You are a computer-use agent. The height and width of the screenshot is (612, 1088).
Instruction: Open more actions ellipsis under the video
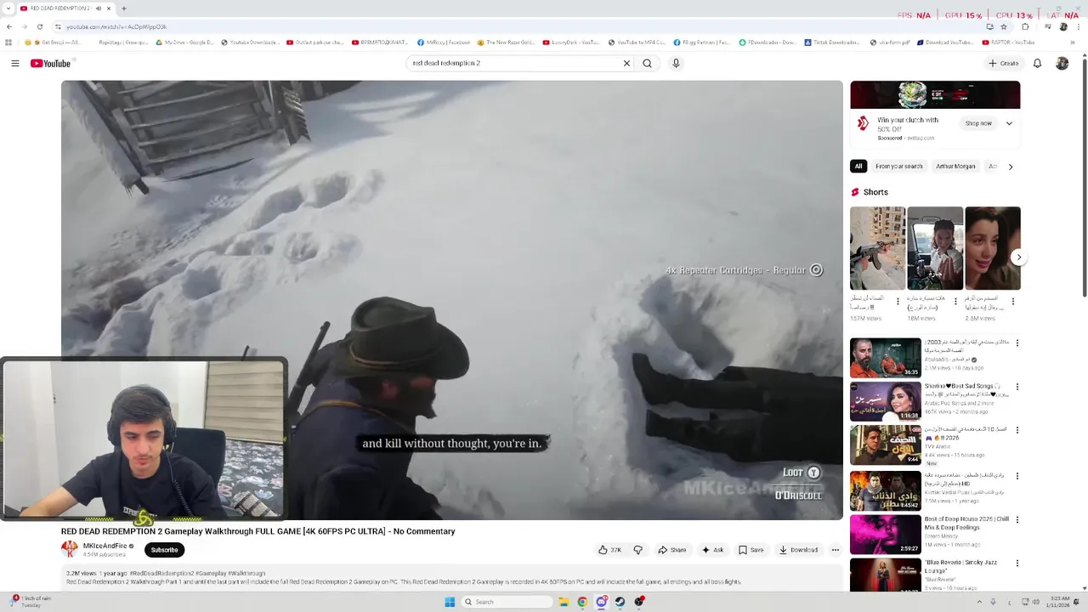point(835,550)
